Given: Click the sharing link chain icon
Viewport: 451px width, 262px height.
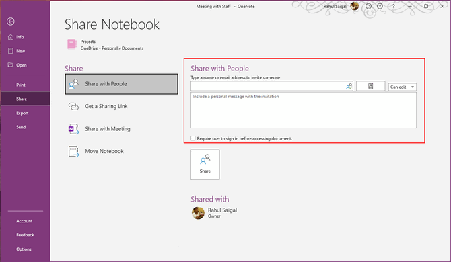Looking at the screenshot, I should click(73, 106).
